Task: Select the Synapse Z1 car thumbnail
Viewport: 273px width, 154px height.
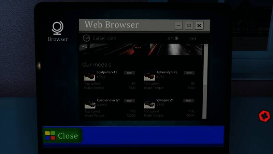Action: coord(149,105)
